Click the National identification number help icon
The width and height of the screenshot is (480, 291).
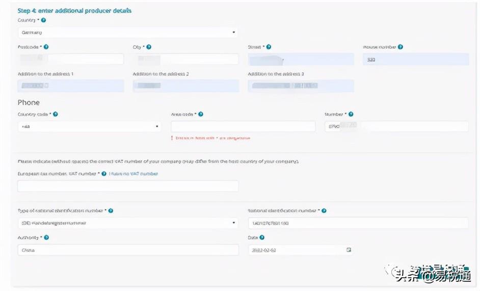click(324, 211)
